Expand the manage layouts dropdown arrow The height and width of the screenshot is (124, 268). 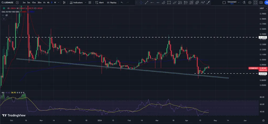click(239, 3)
